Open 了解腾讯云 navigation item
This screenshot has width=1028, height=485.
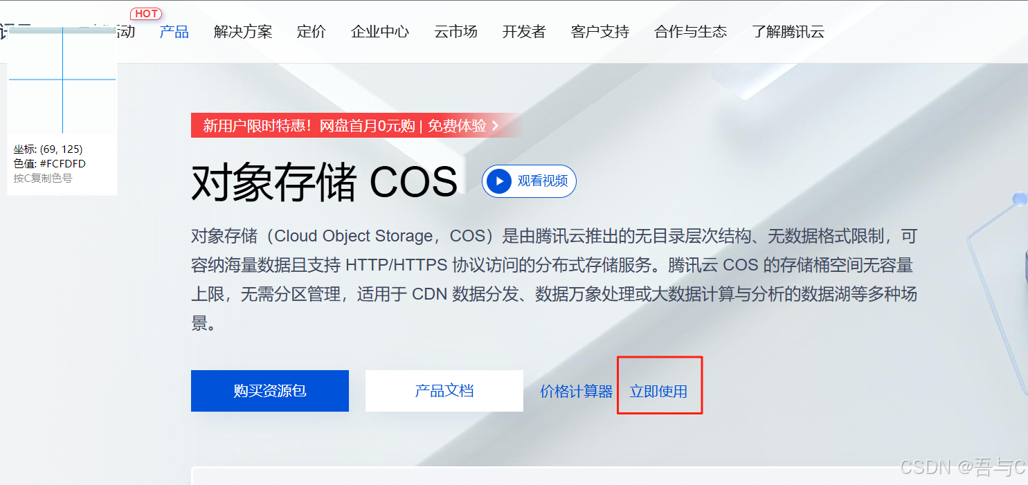(788, 32)
